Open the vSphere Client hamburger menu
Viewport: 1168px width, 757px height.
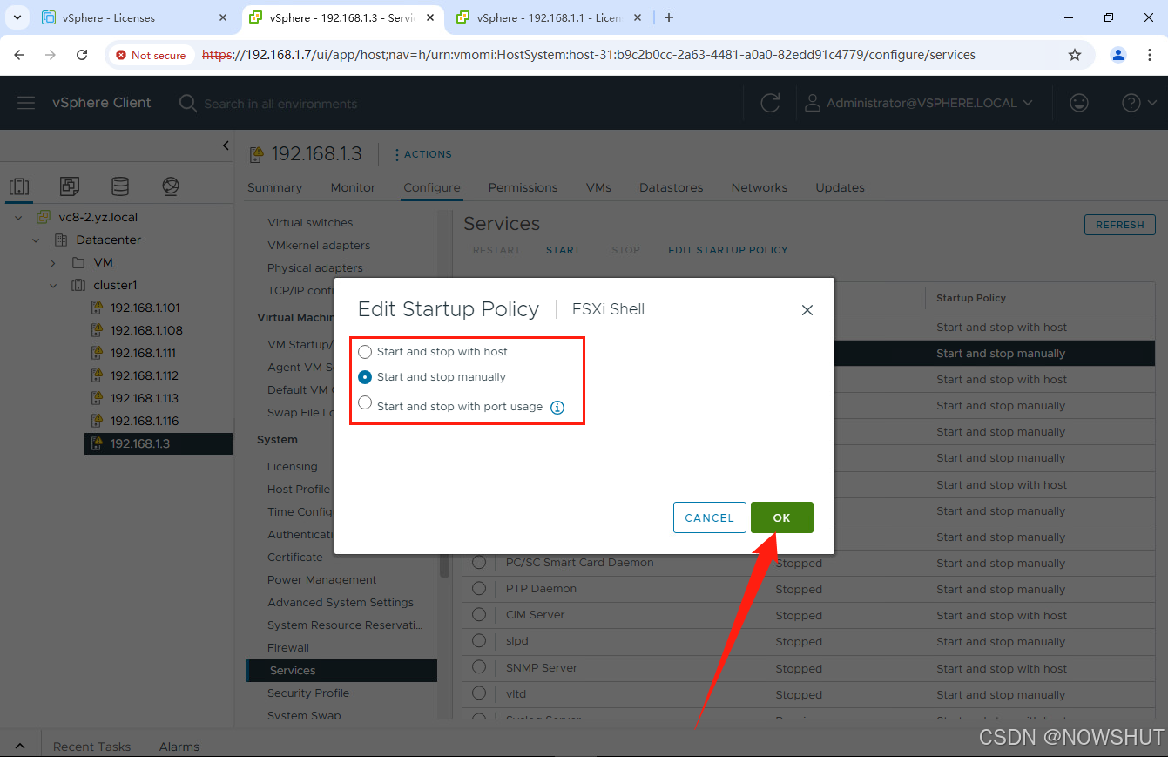(26, 103)
